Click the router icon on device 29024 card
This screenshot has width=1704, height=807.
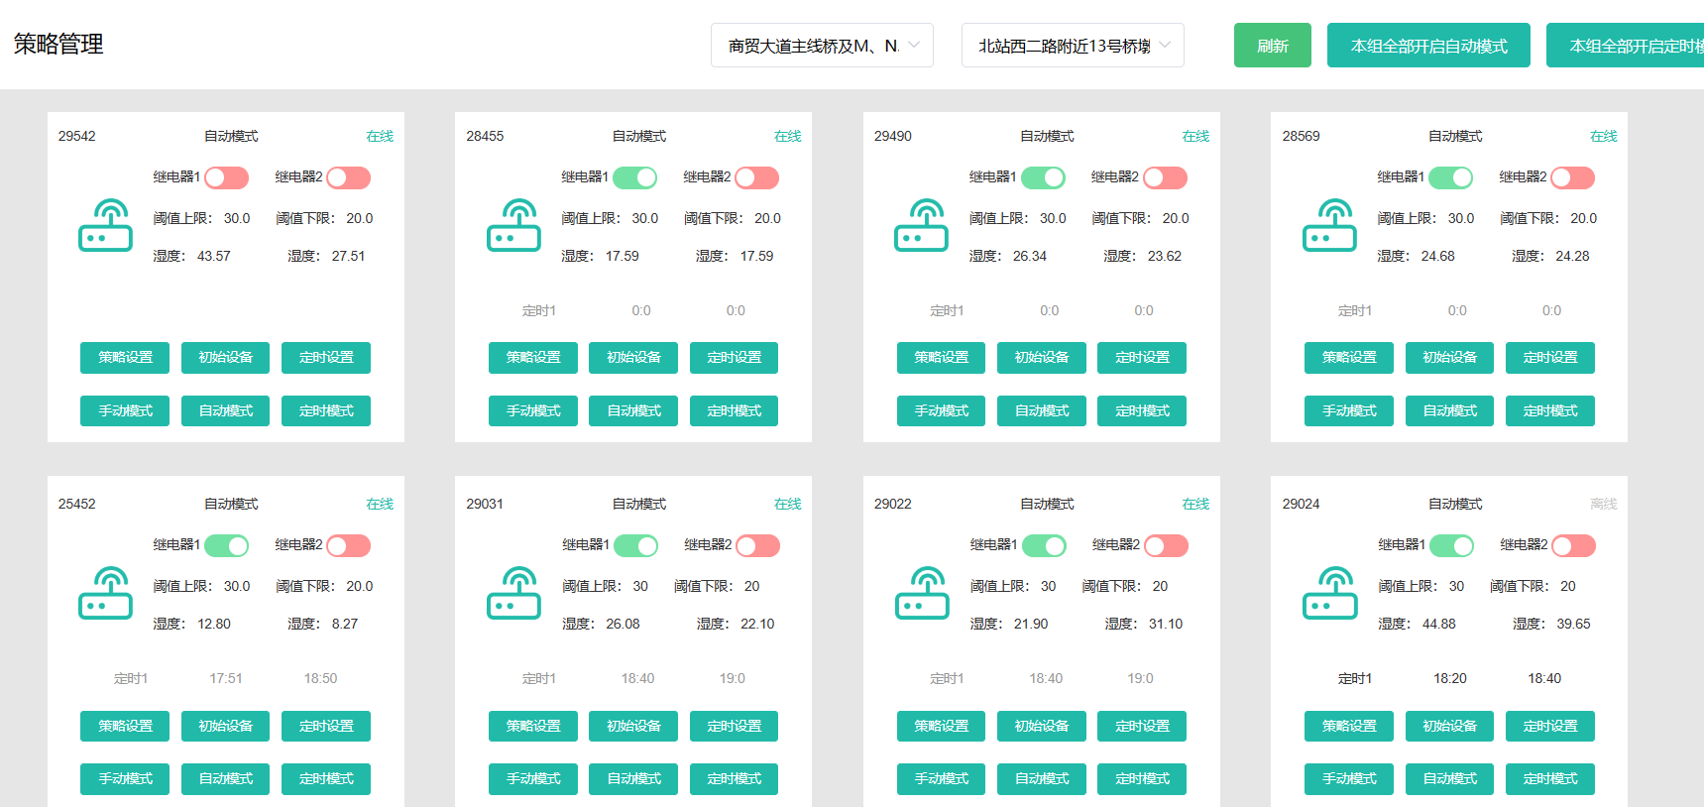(x=1330, y=593)
